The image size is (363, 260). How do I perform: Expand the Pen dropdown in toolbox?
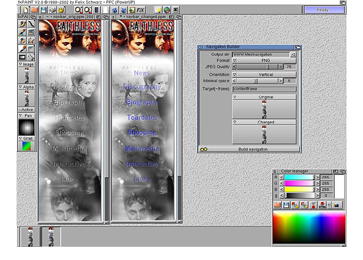click(26, 115)
